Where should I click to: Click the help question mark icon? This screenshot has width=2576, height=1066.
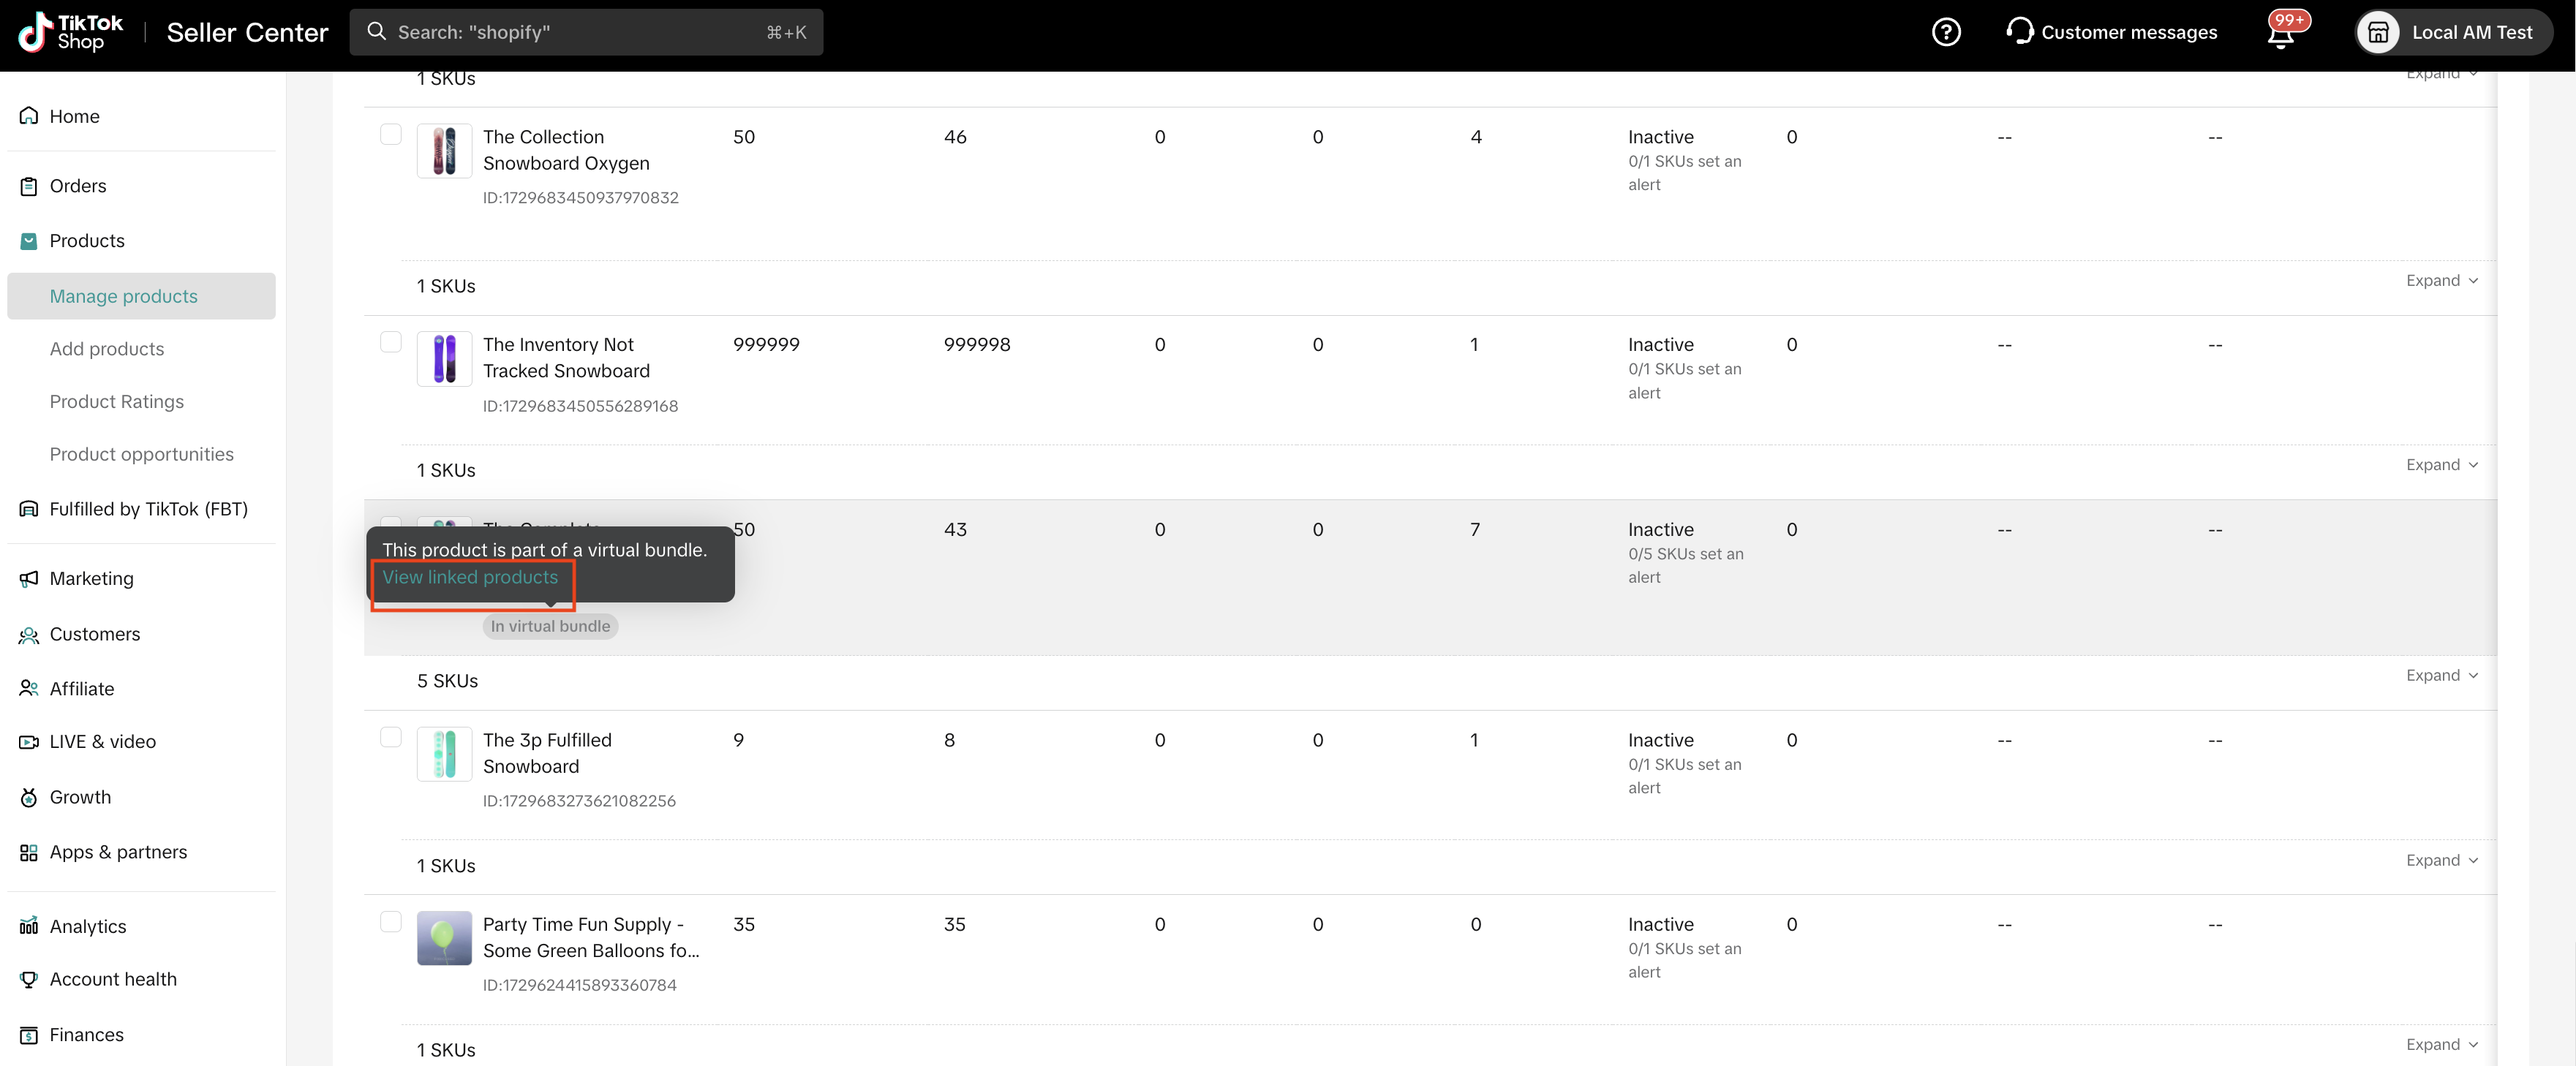click(1945, 32)
